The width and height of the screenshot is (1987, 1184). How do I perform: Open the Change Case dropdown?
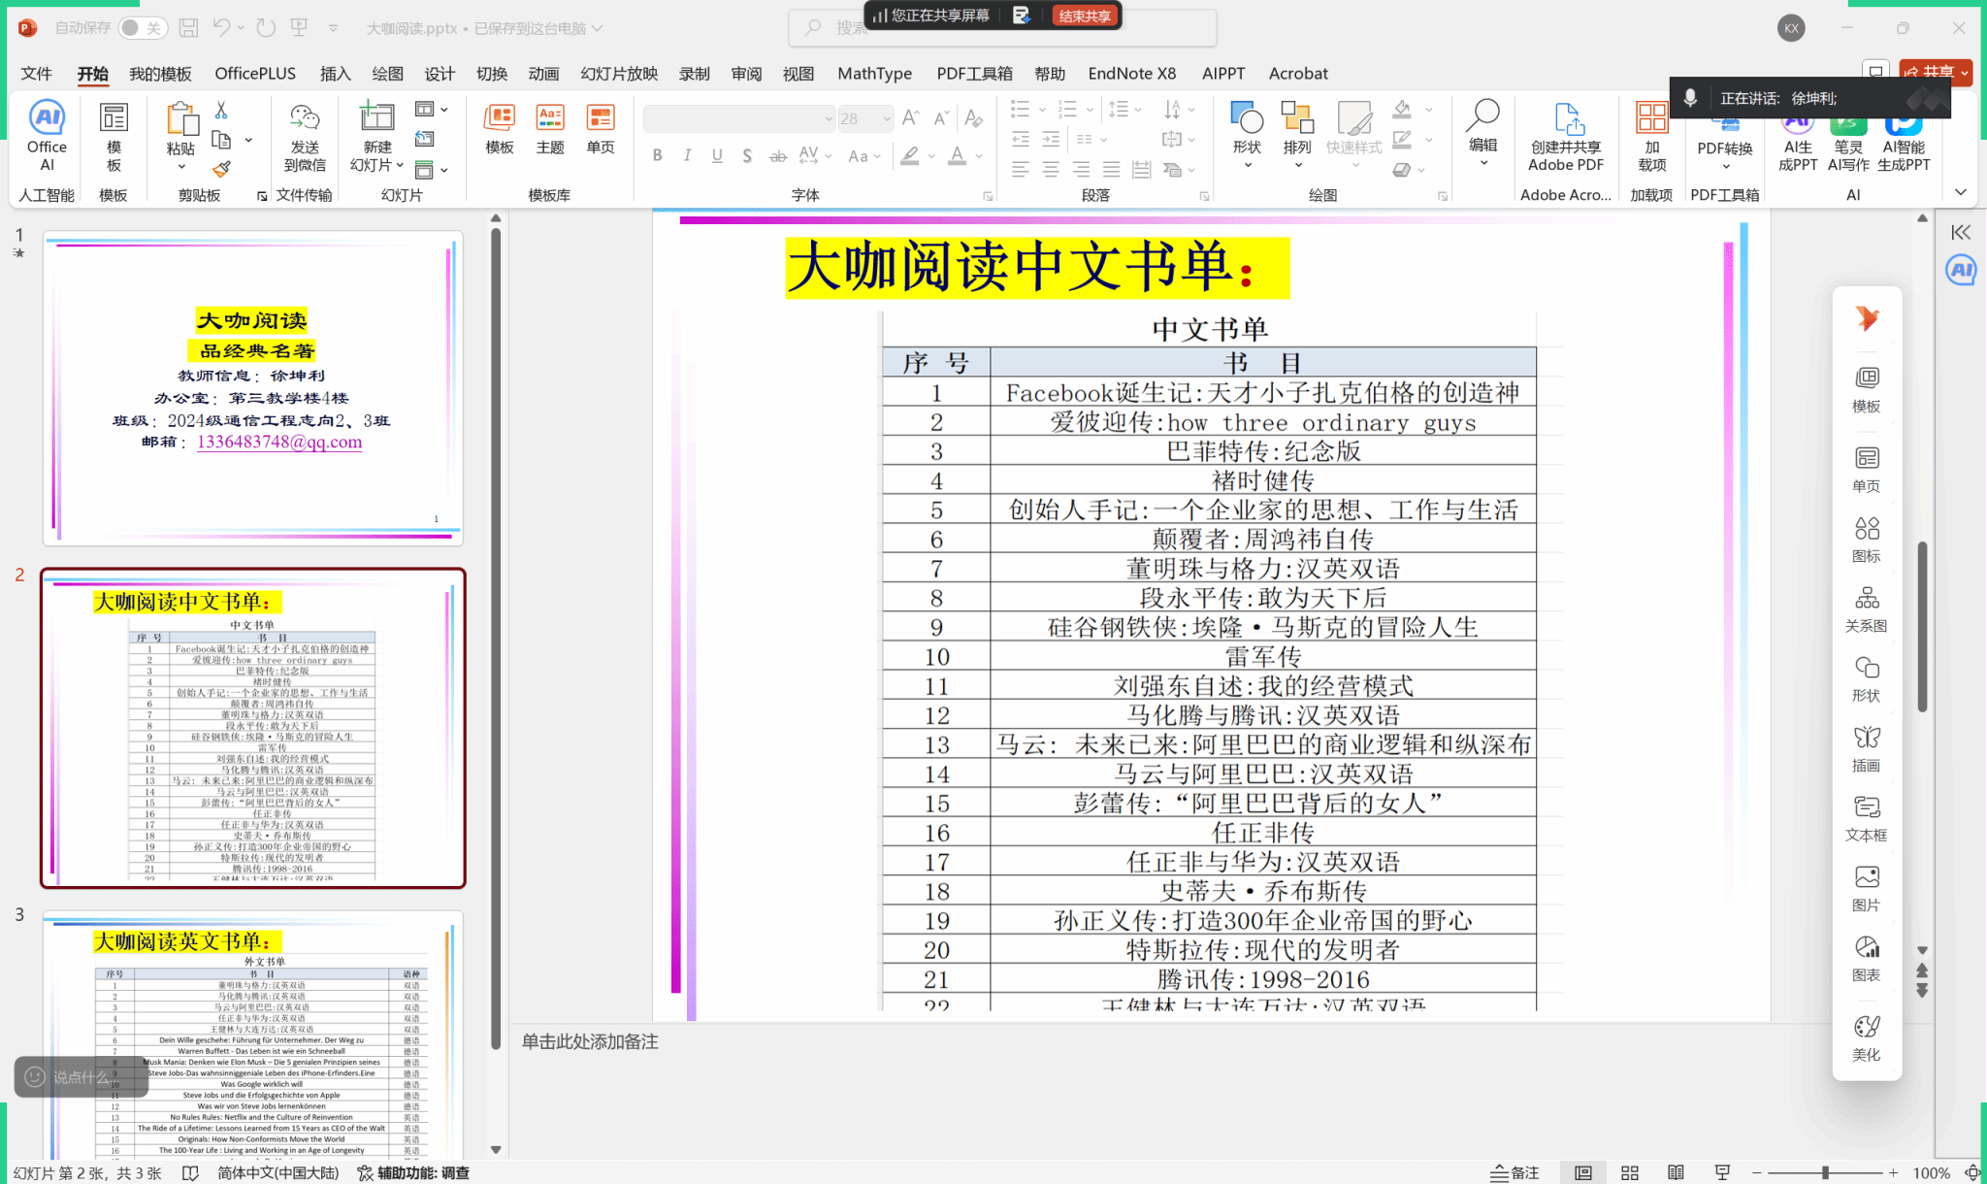click(863, 155)
